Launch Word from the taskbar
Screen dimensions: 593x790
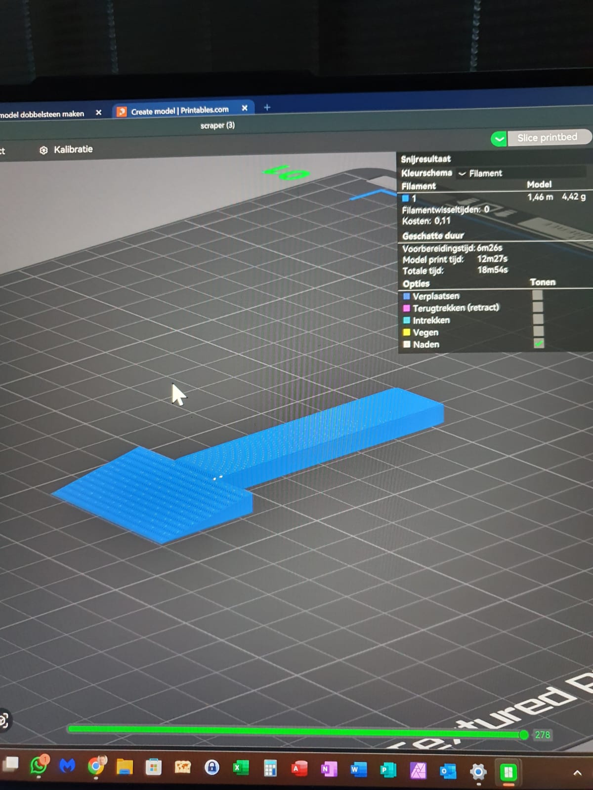click(x=358, y=769)
